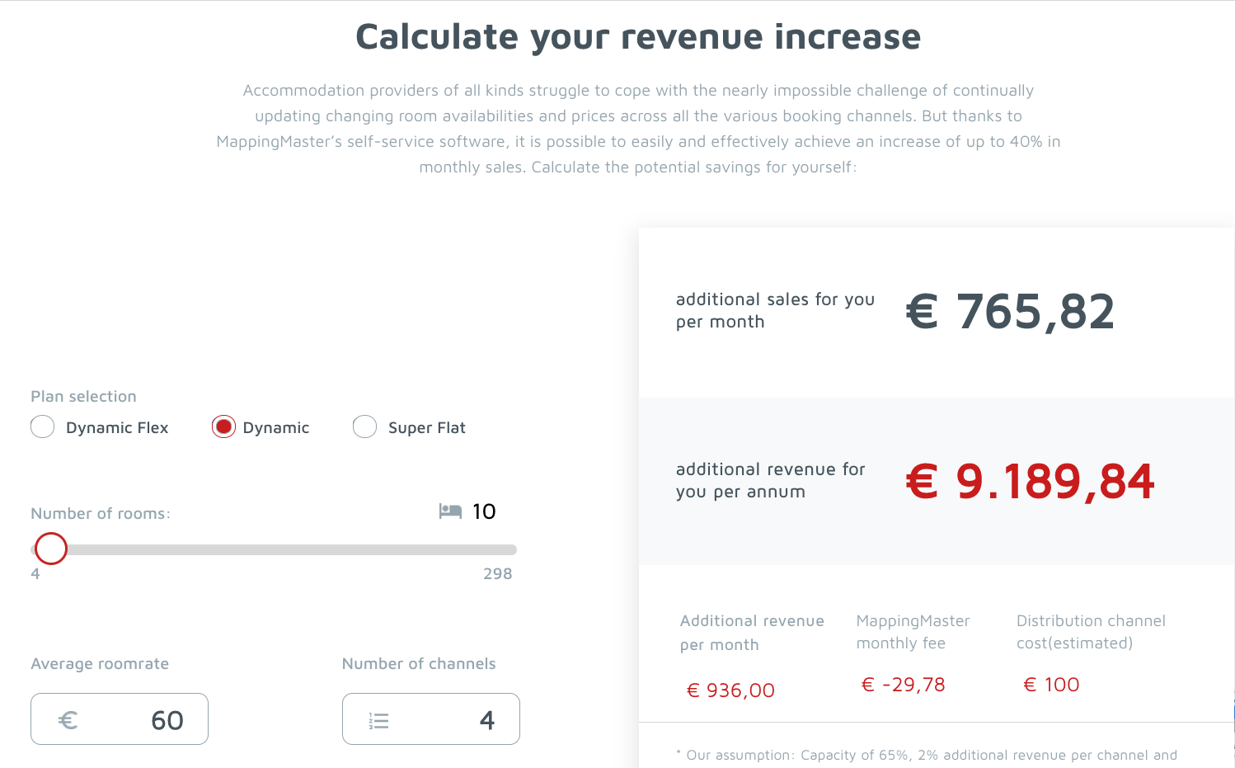
Task: Click the € 100 distribution channel cost
Action: pos(1051,685)
